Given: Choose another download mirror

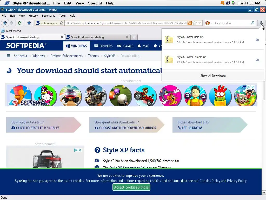Looking at the screenshot, I should click(x=127, y=125).
